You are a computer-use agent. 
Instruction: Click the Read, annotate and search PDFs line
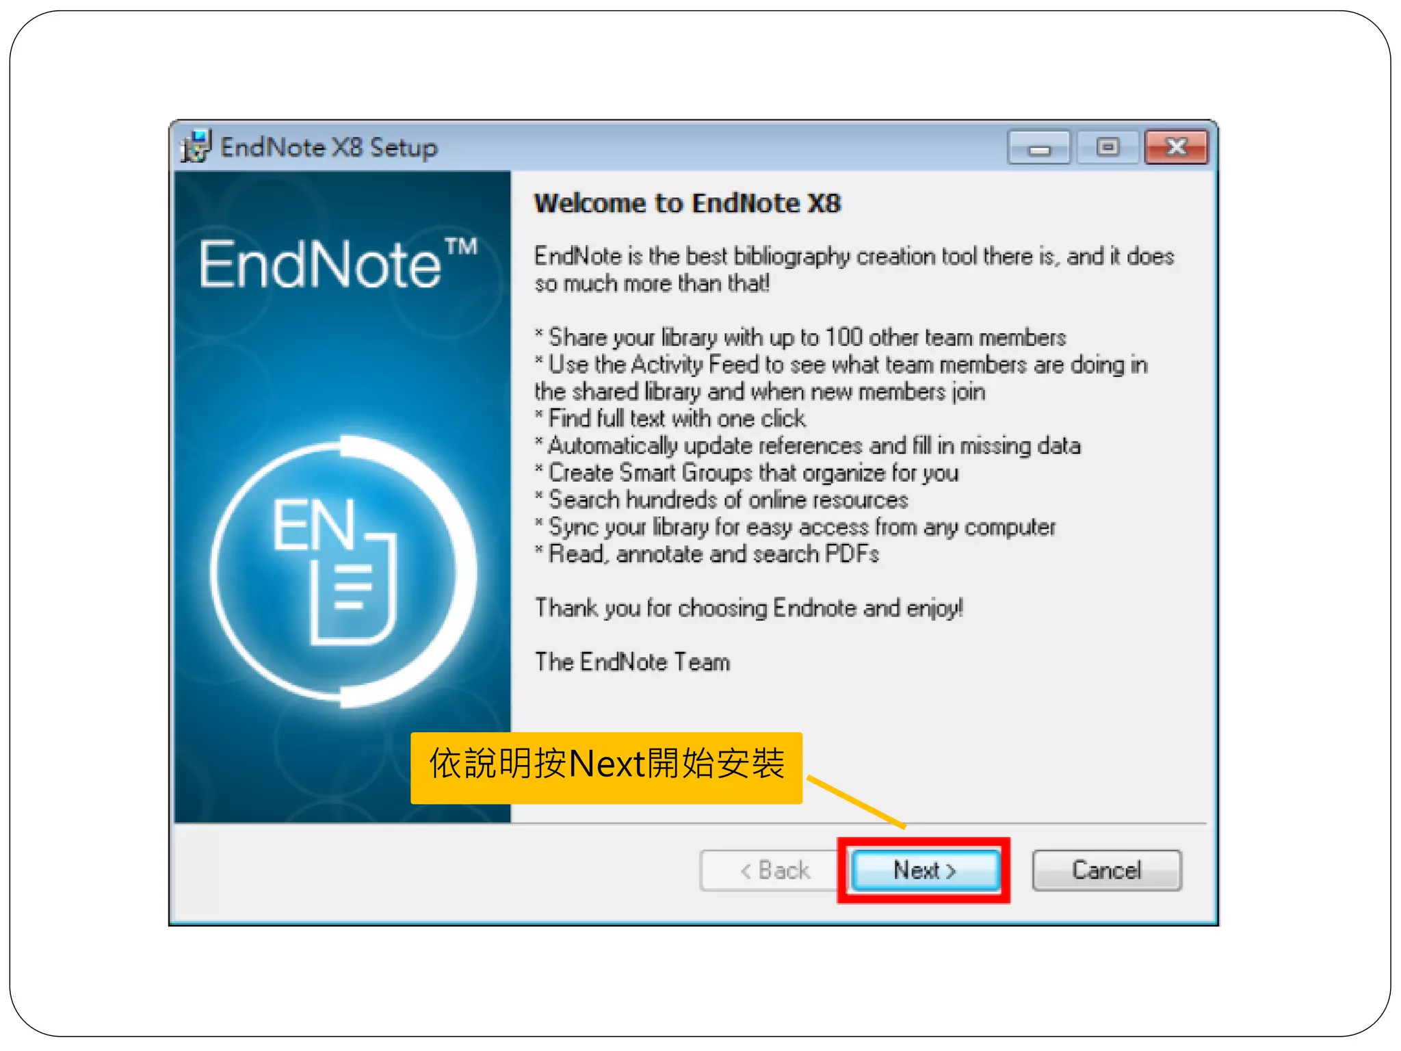707,554
